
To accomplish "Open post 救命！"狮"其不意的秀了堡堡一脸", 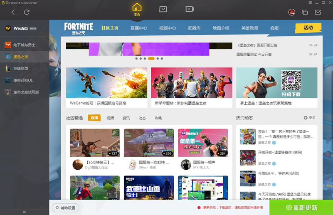I will click(286, 134).
